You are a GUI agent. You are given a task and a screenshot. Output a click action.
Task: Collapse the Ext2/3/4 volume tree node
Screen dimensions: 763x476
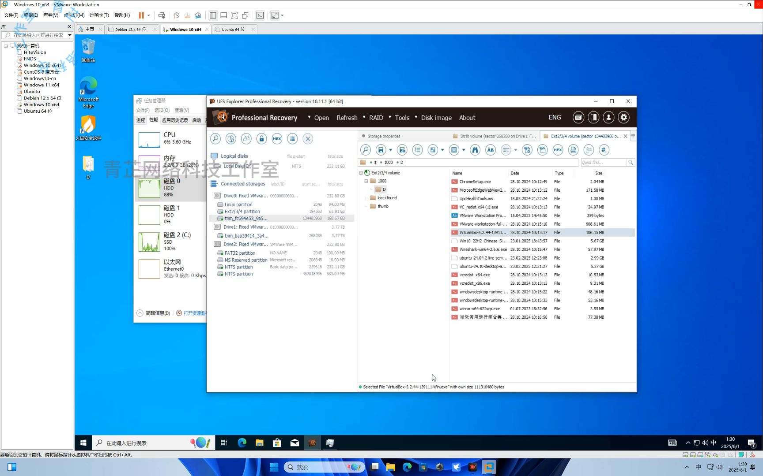click(361, 173)
